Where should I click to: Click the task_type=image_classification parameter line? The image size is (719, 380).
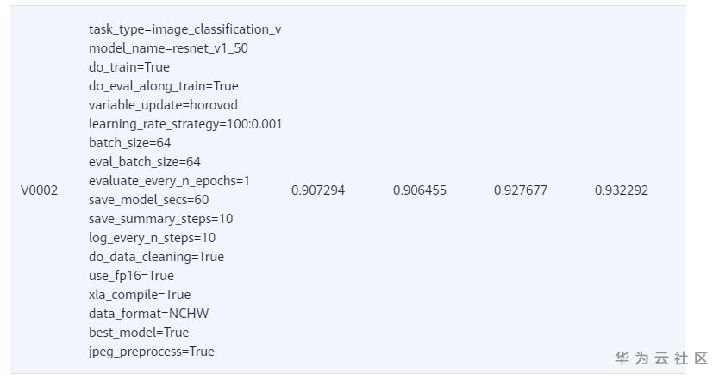pos(184,29)
